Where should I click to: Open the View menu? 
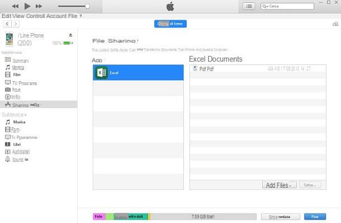pyautogui.click(x=18, y=16)
